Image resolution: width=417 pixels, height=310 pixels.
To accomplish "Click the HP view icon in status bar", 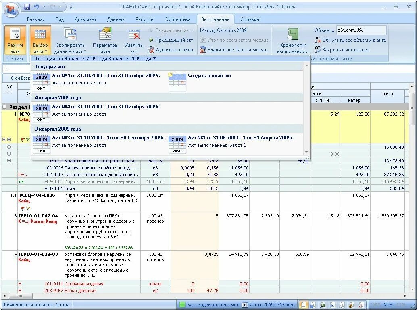I will (332, 304).
